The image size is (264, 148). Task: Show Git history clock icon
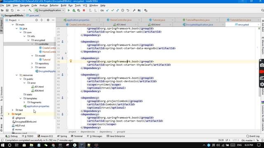123,10
